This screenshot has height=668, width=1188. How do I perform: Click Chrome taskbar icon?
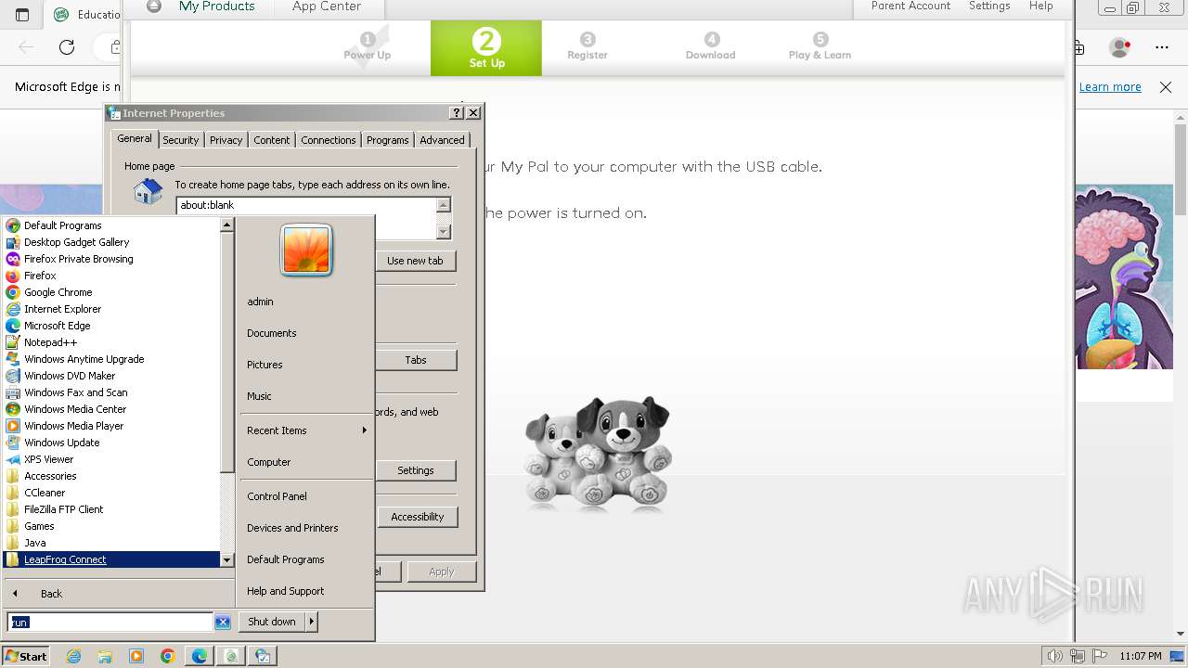click(x=168, y=656)
